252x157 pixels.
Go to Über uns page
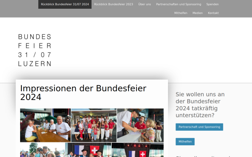click(x=144, y=4)
